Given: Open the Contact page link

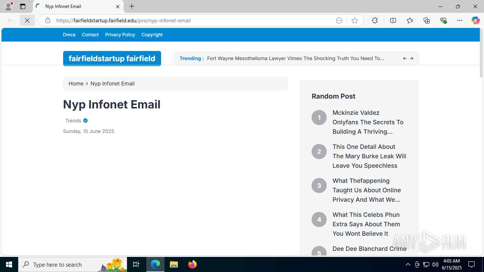Looking at the screenshot, I should [x=90, y=35].
